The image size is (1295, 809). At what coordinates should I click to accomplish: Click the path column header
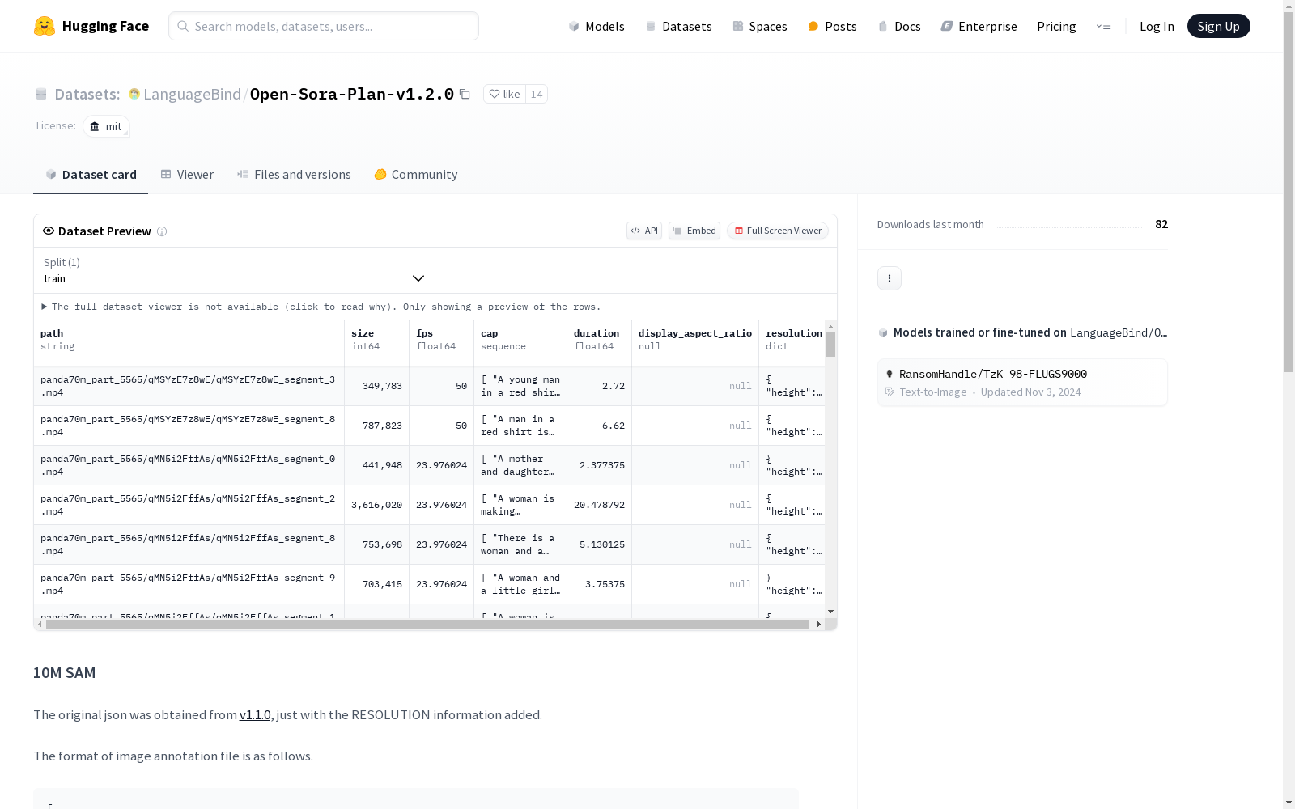pos(189,343)
